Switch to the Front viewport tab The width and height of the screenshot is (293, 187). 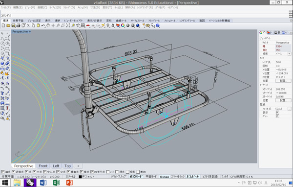43,166
